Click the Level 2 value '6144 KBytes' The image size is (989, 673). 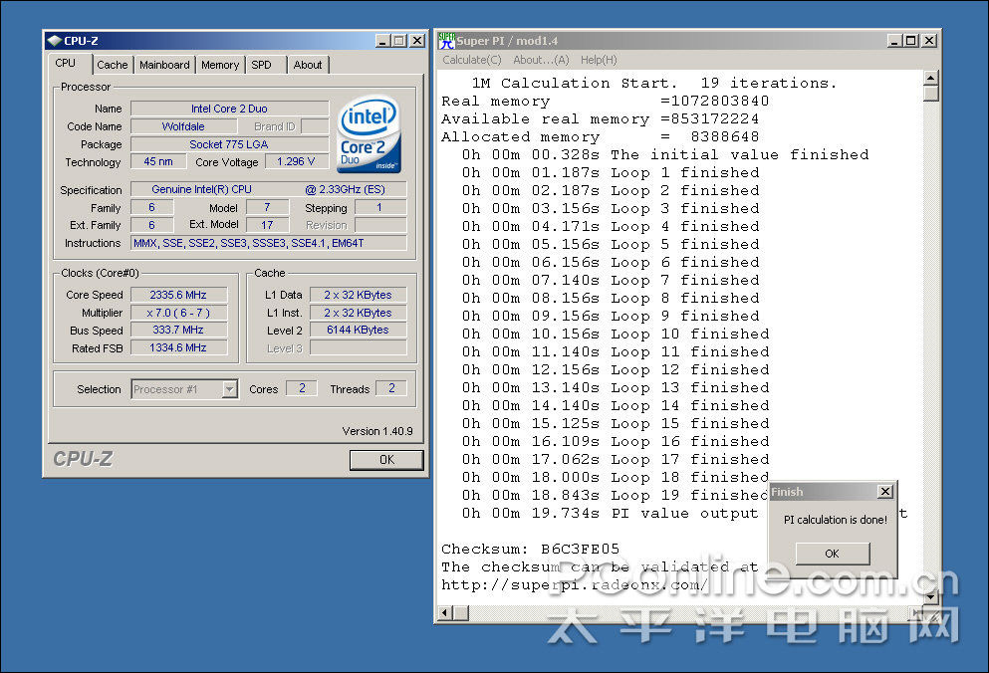pyautogui.click(x=359, y=330)
